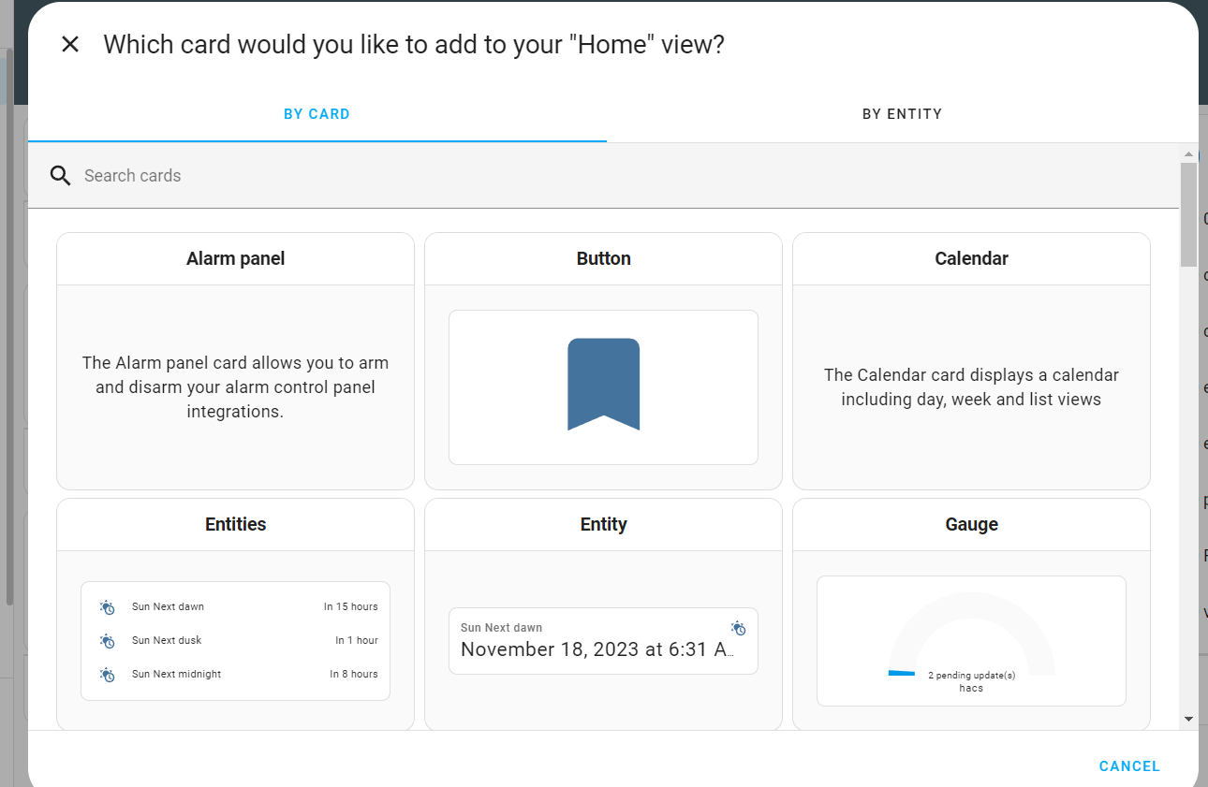Screen dimensions: 1208x787
Task: Click the scrollbar up arrow
Action: (1188, 154)
